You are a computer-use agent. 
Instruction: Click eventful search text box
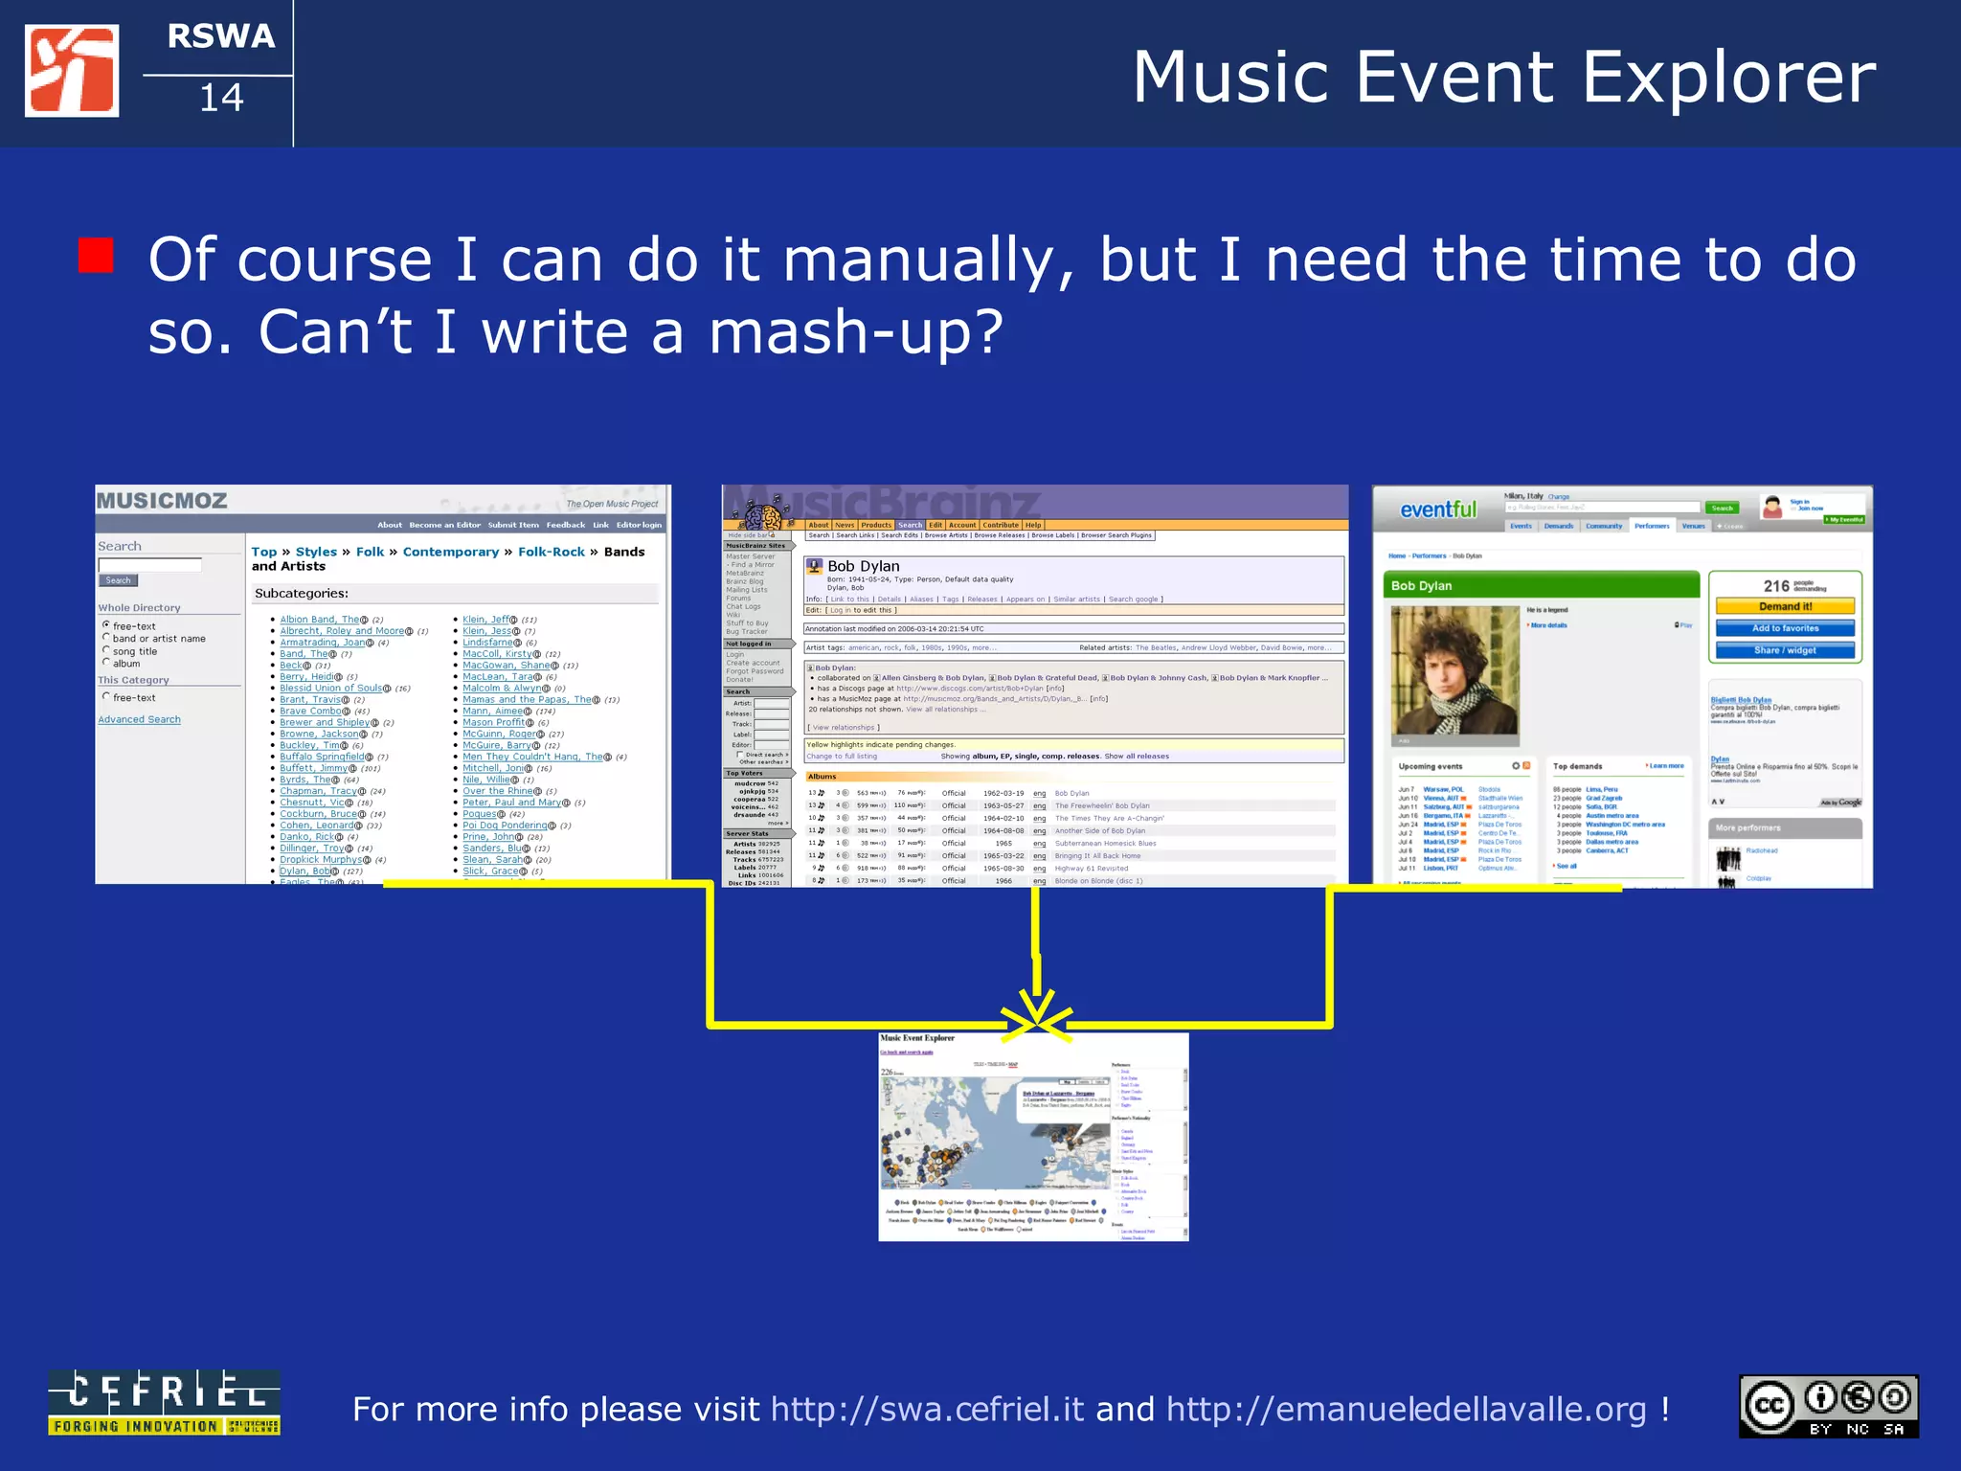(1603, 508)
